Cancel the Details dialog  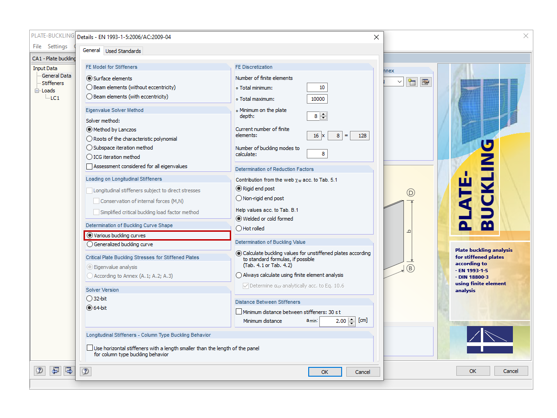pos(363,372)
